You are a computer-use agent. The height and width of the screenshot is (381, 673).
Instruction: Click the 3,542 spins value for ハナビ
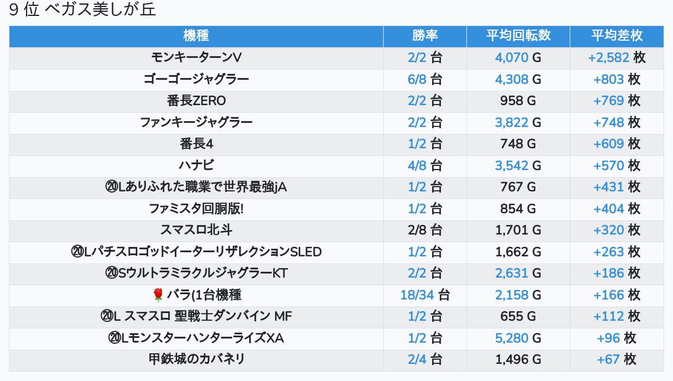[x=511, y=165]
